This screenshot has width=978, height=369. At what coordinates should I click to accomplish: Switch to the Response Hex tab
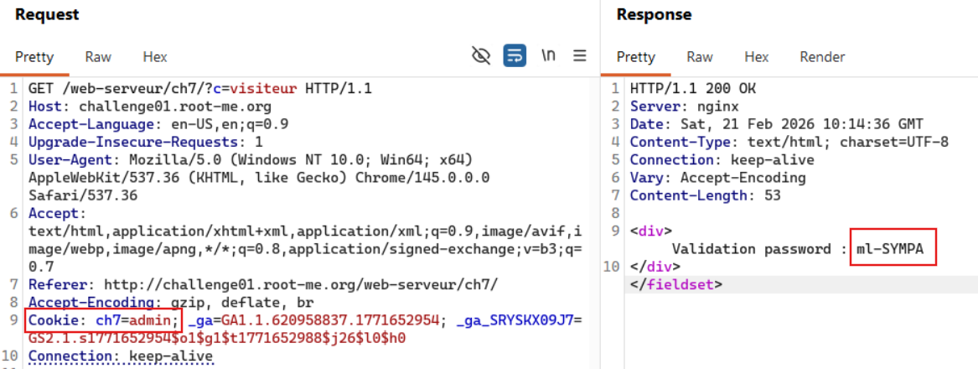[x=757, y=57]
